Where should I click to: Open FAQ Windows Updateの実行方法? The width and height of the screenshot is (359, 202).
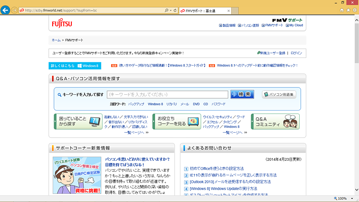pyautogui.click(x=223, y=189)
